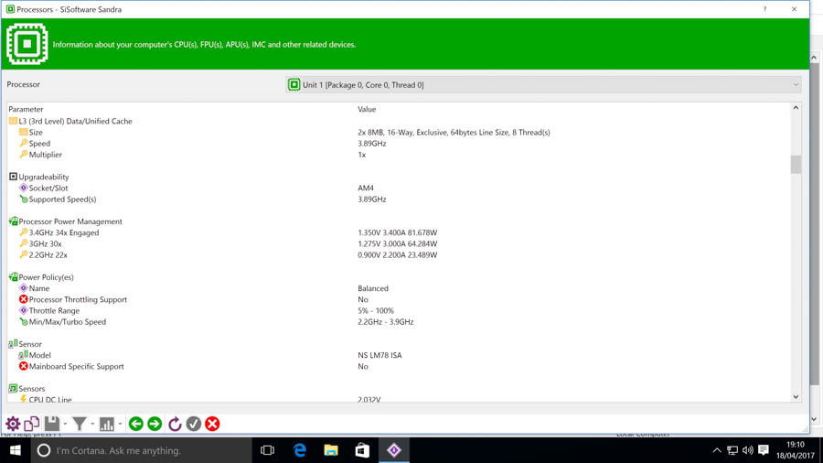This screenshot has width=823, height=463.
Task: Click the help question mark in title bar
Action: [x=764, y=9]
